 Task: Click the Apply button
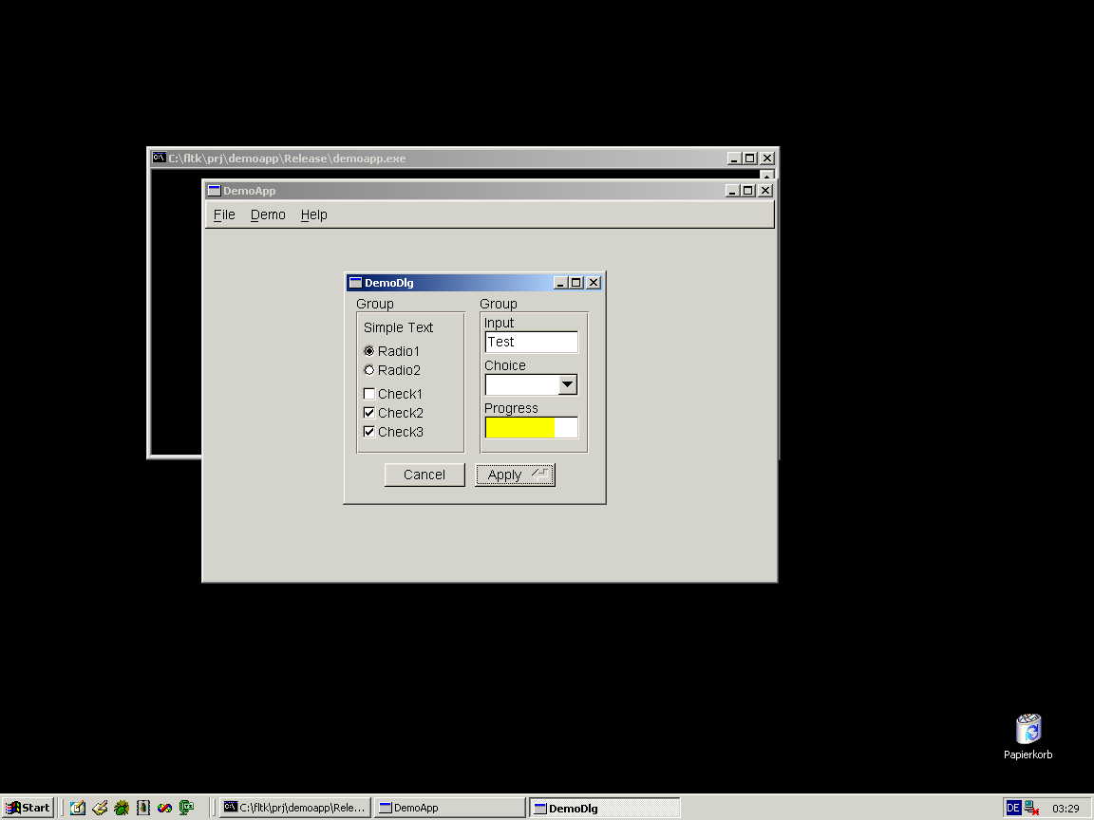pyautogui.click(x=515, y=475)
